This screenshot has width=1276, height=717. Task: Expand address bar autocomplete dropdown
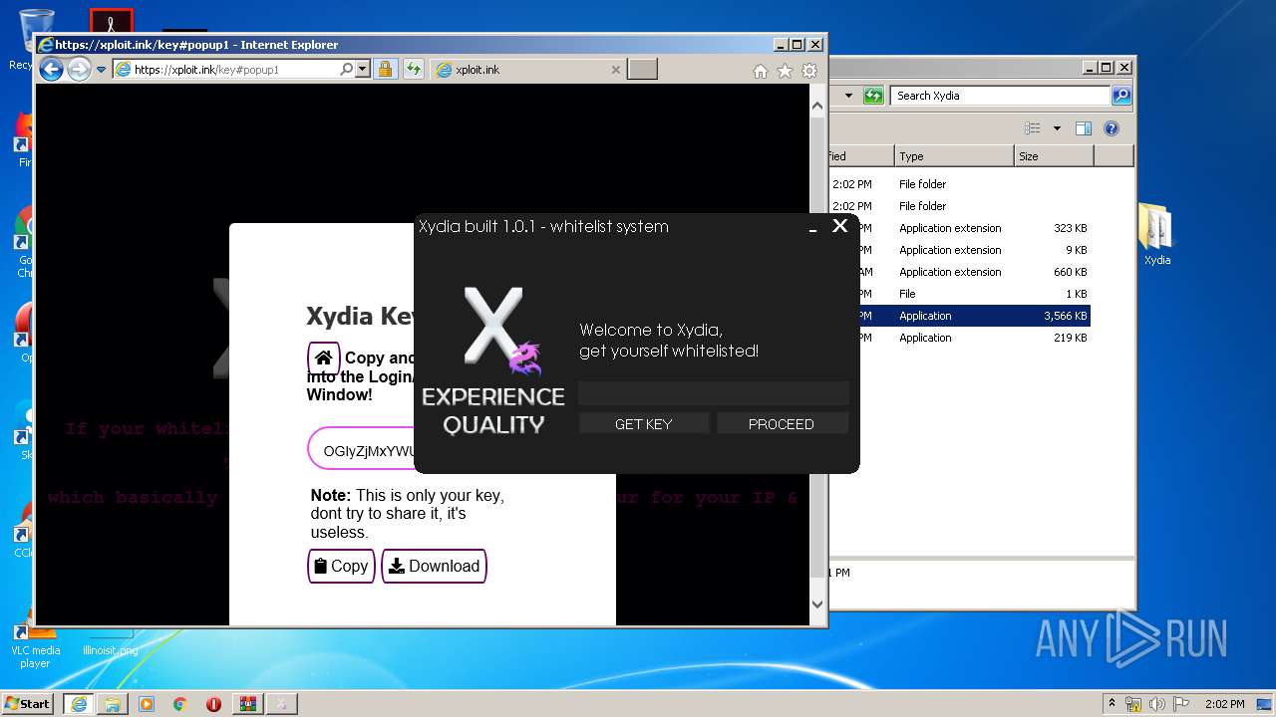362,70
